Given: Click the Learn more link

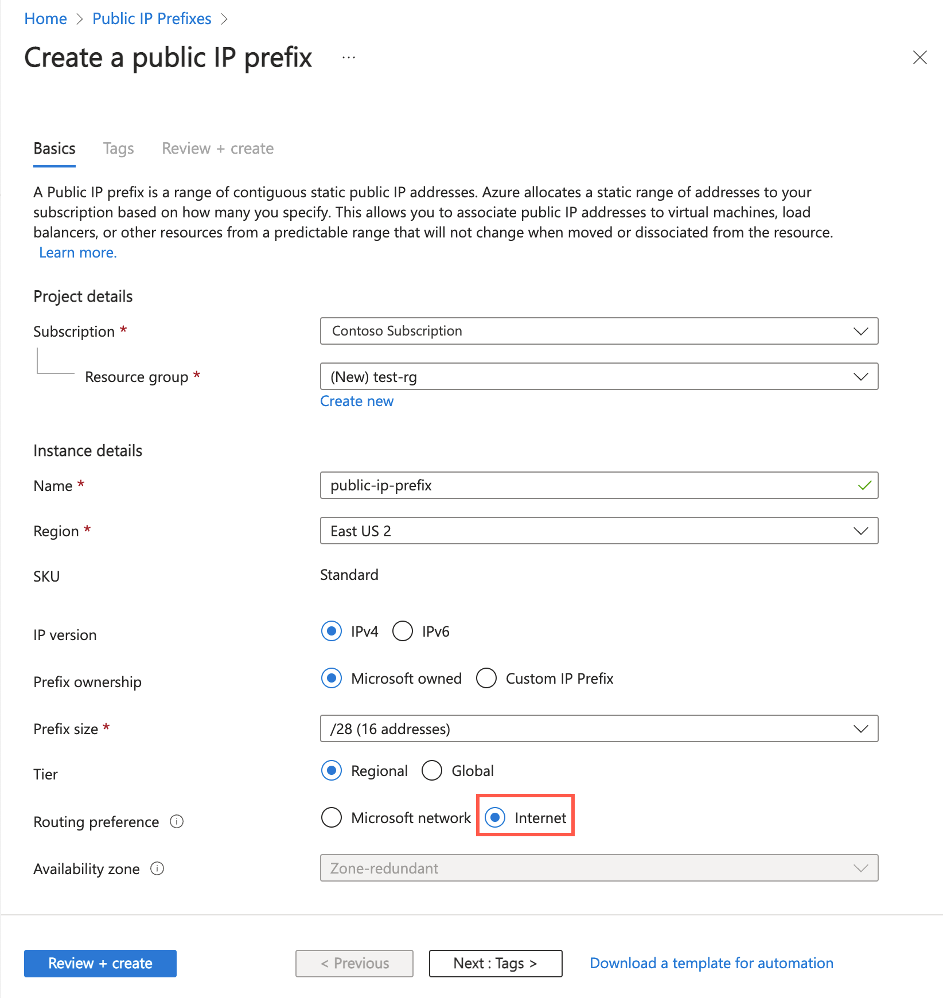Looking at the screenshot, I should click(x=77, y=252).
